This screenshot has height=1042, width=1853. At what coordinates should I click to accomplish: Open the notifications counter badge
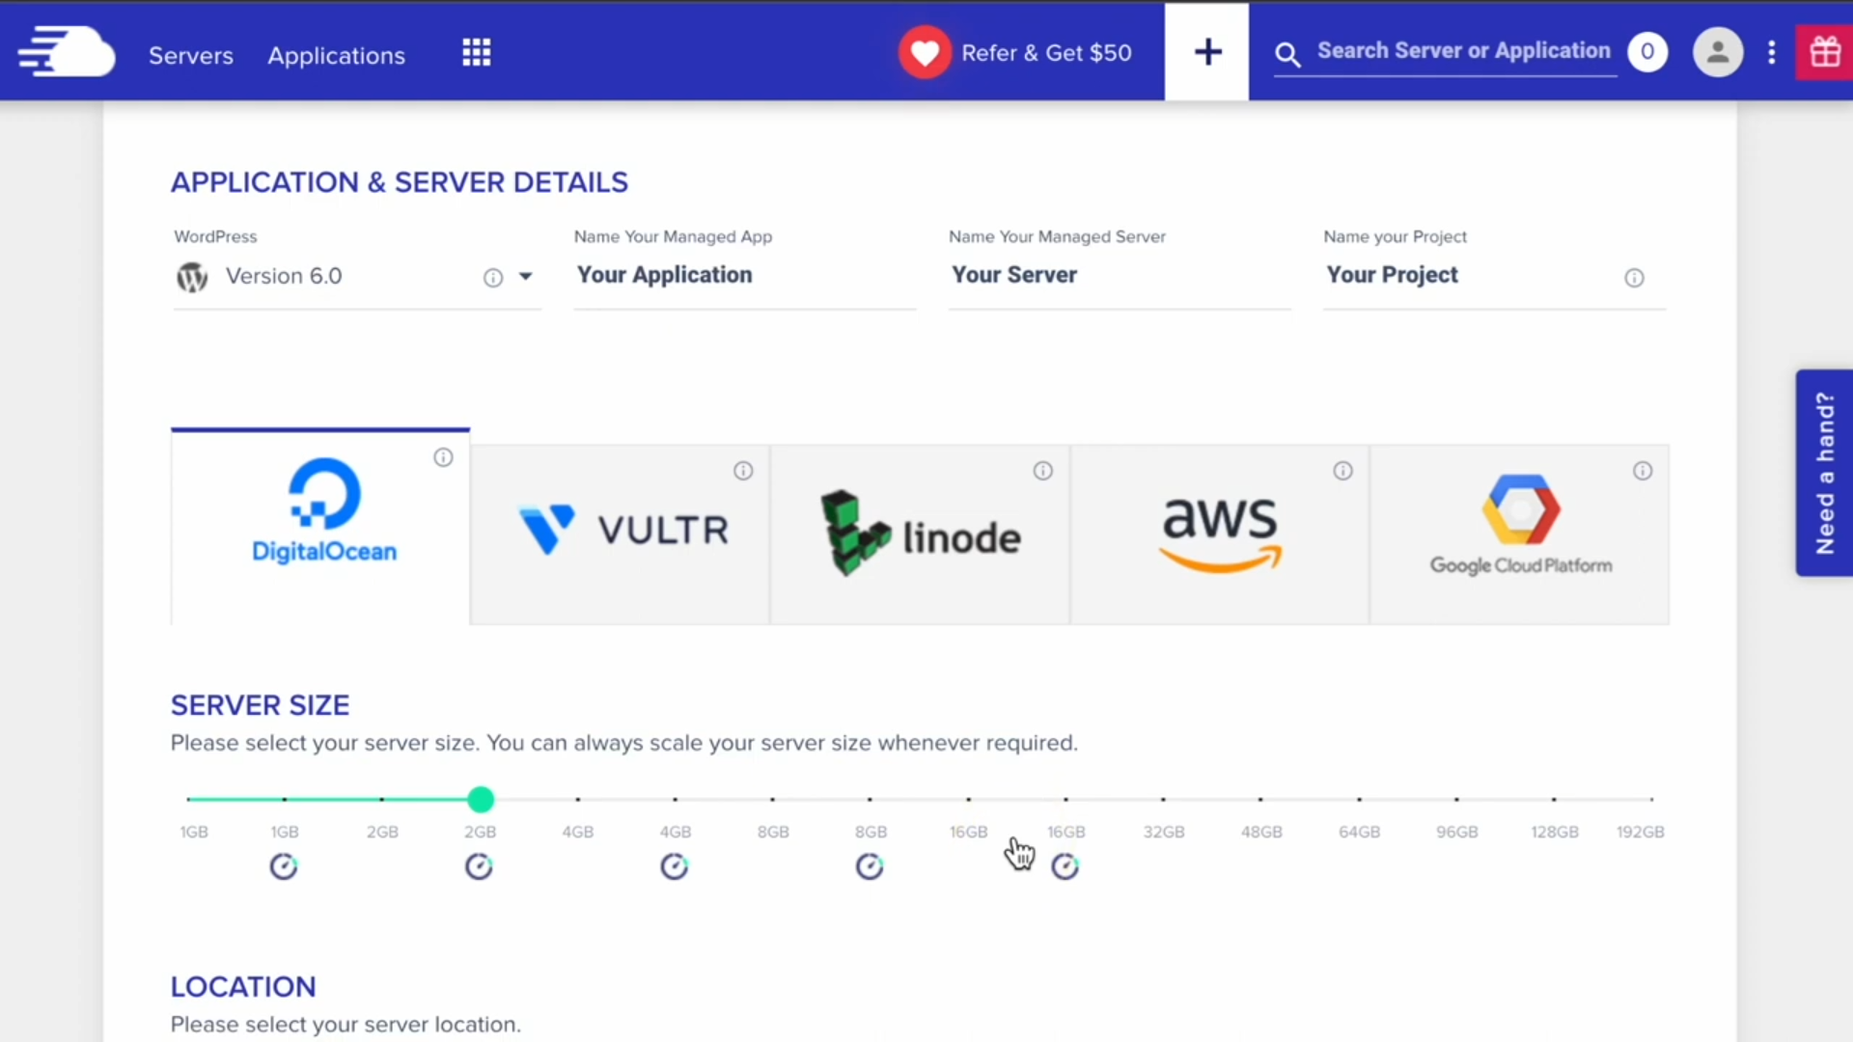pyautogui.click(x=1647, y=52)
